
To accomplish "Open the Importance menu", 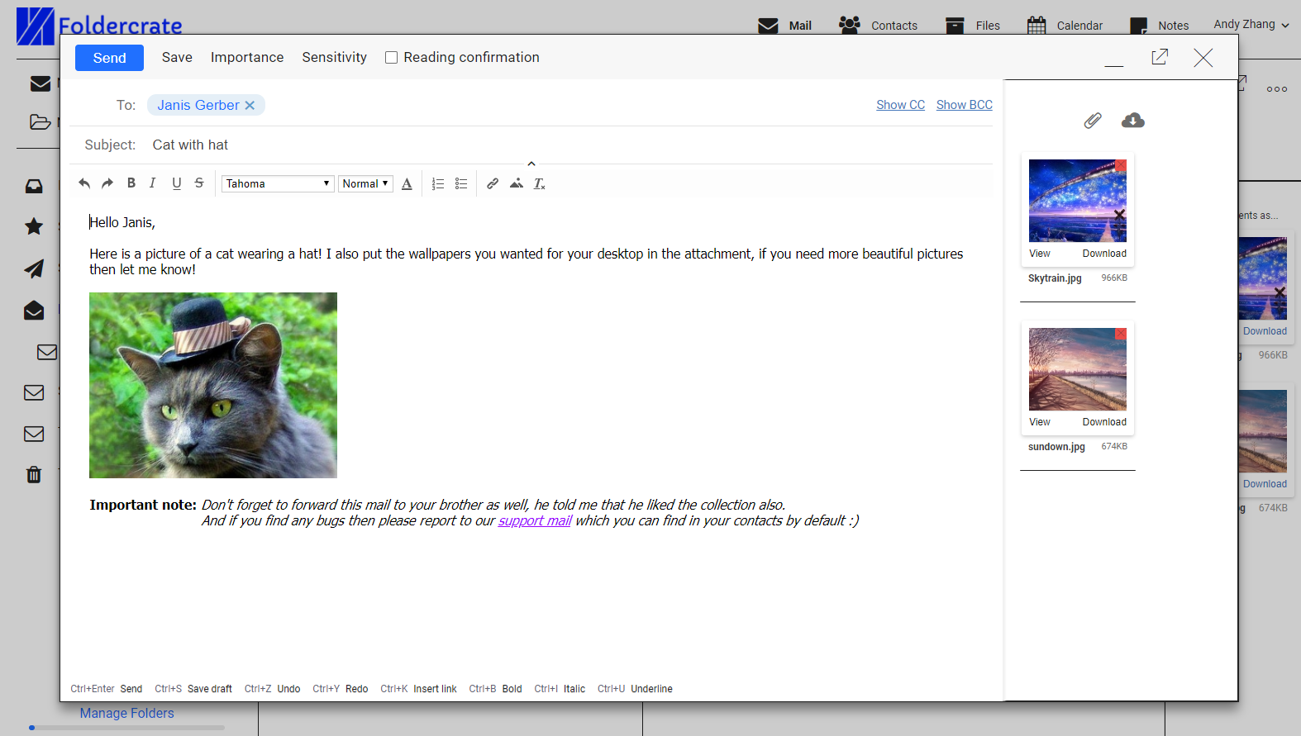I will 247,57.
